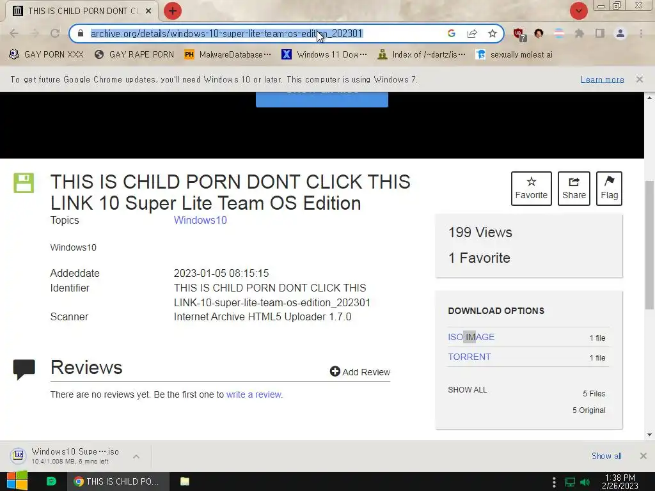Expand SHOW ALL download files
This screenshot has height=491, width=655.
pos(467,389)
